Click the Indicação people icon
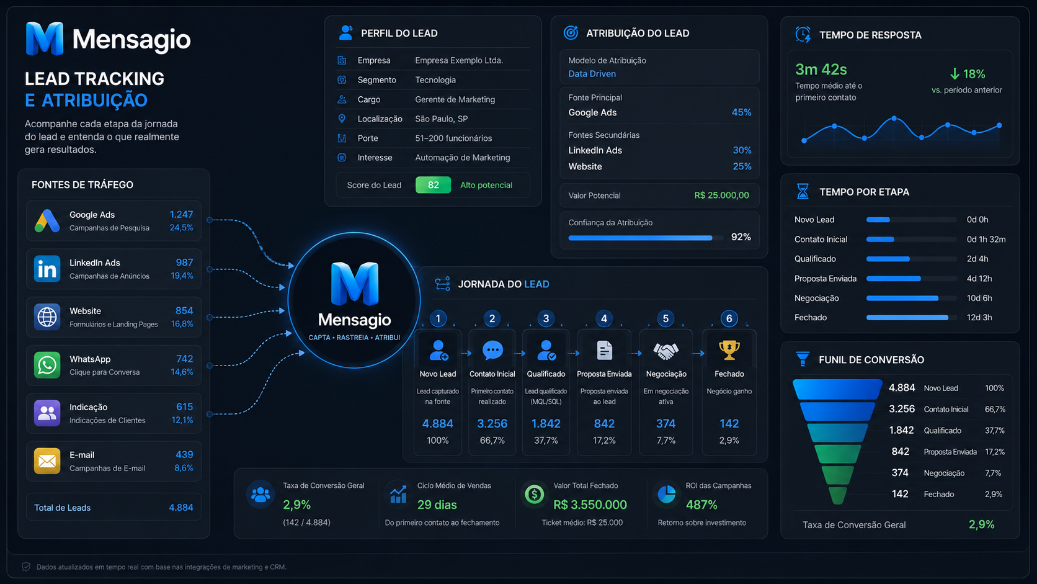This screenshot has width=1037, height=584. tap(47, 413)
